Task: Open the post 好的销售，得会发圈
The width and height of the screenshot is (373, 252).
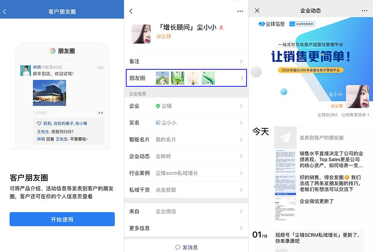Action: tap(330, 183)
